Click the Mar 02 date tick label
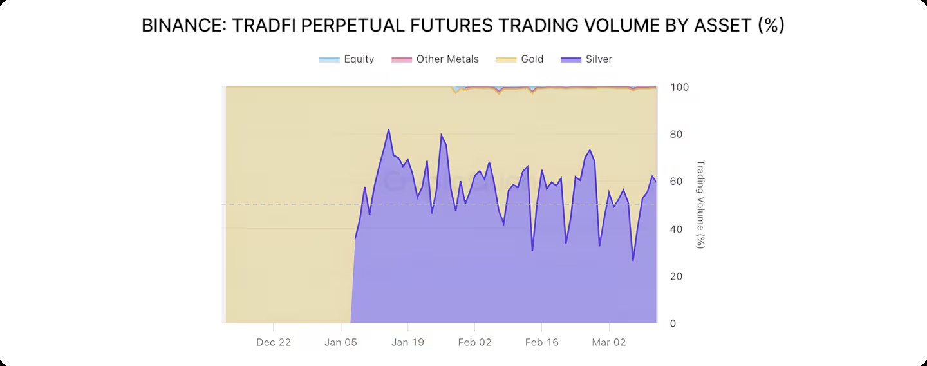The width and height of the screenshot is (927, 366). pyautogui.click(x=609, y=342)
